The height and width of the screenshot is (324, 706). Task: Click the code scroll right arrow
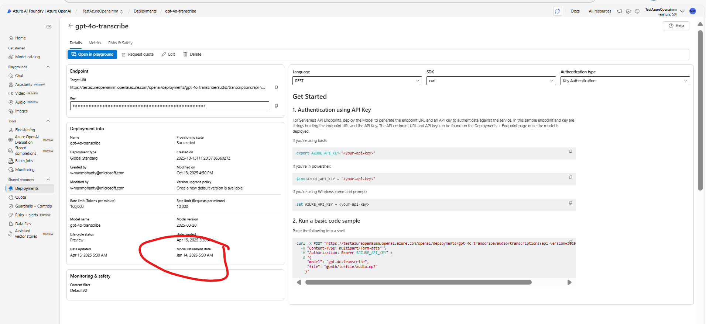[569, 282]
